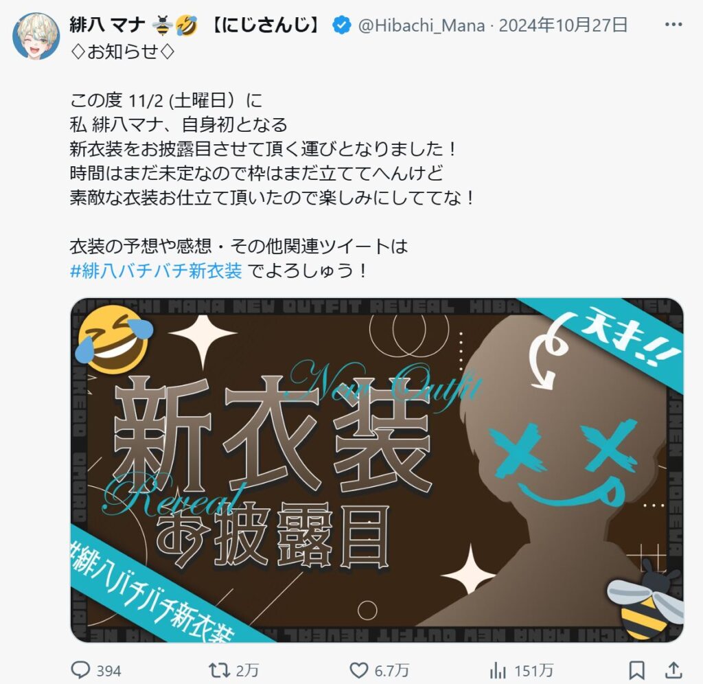The image size is (703, 684).
Task: Visit @Hibachi_Mana handle link
Action: point(422,25)
